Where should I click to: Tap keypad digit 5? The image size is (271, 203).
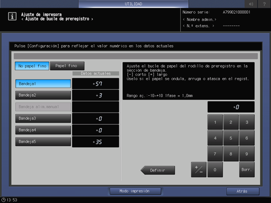coord(231,138)
